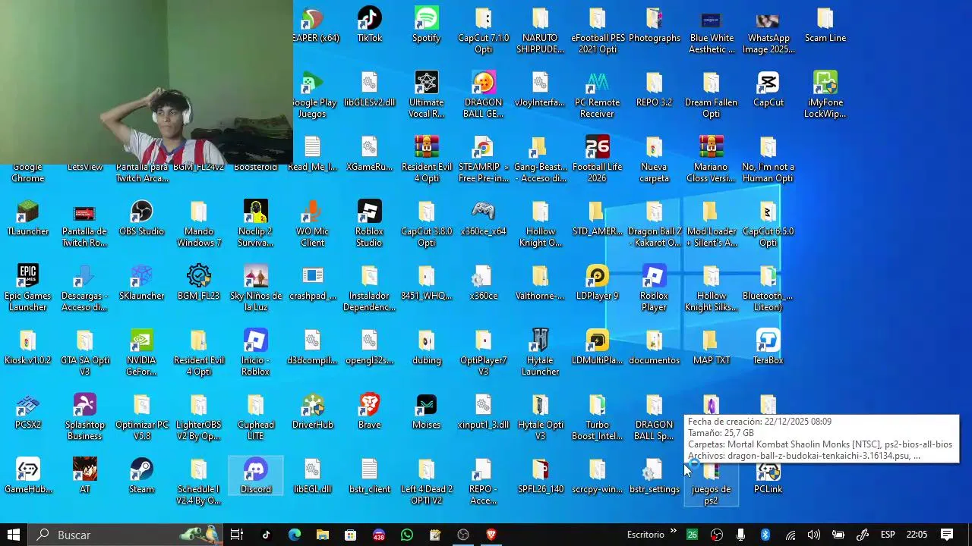972x546 pixels.
Task: Launch PCSX2 emulator icon
Action: [27, 411]
